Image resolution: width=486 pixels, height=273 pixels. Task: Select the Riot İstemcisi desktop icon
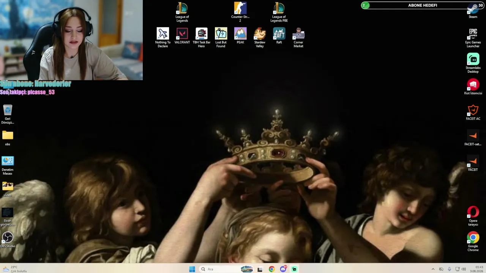473,86
